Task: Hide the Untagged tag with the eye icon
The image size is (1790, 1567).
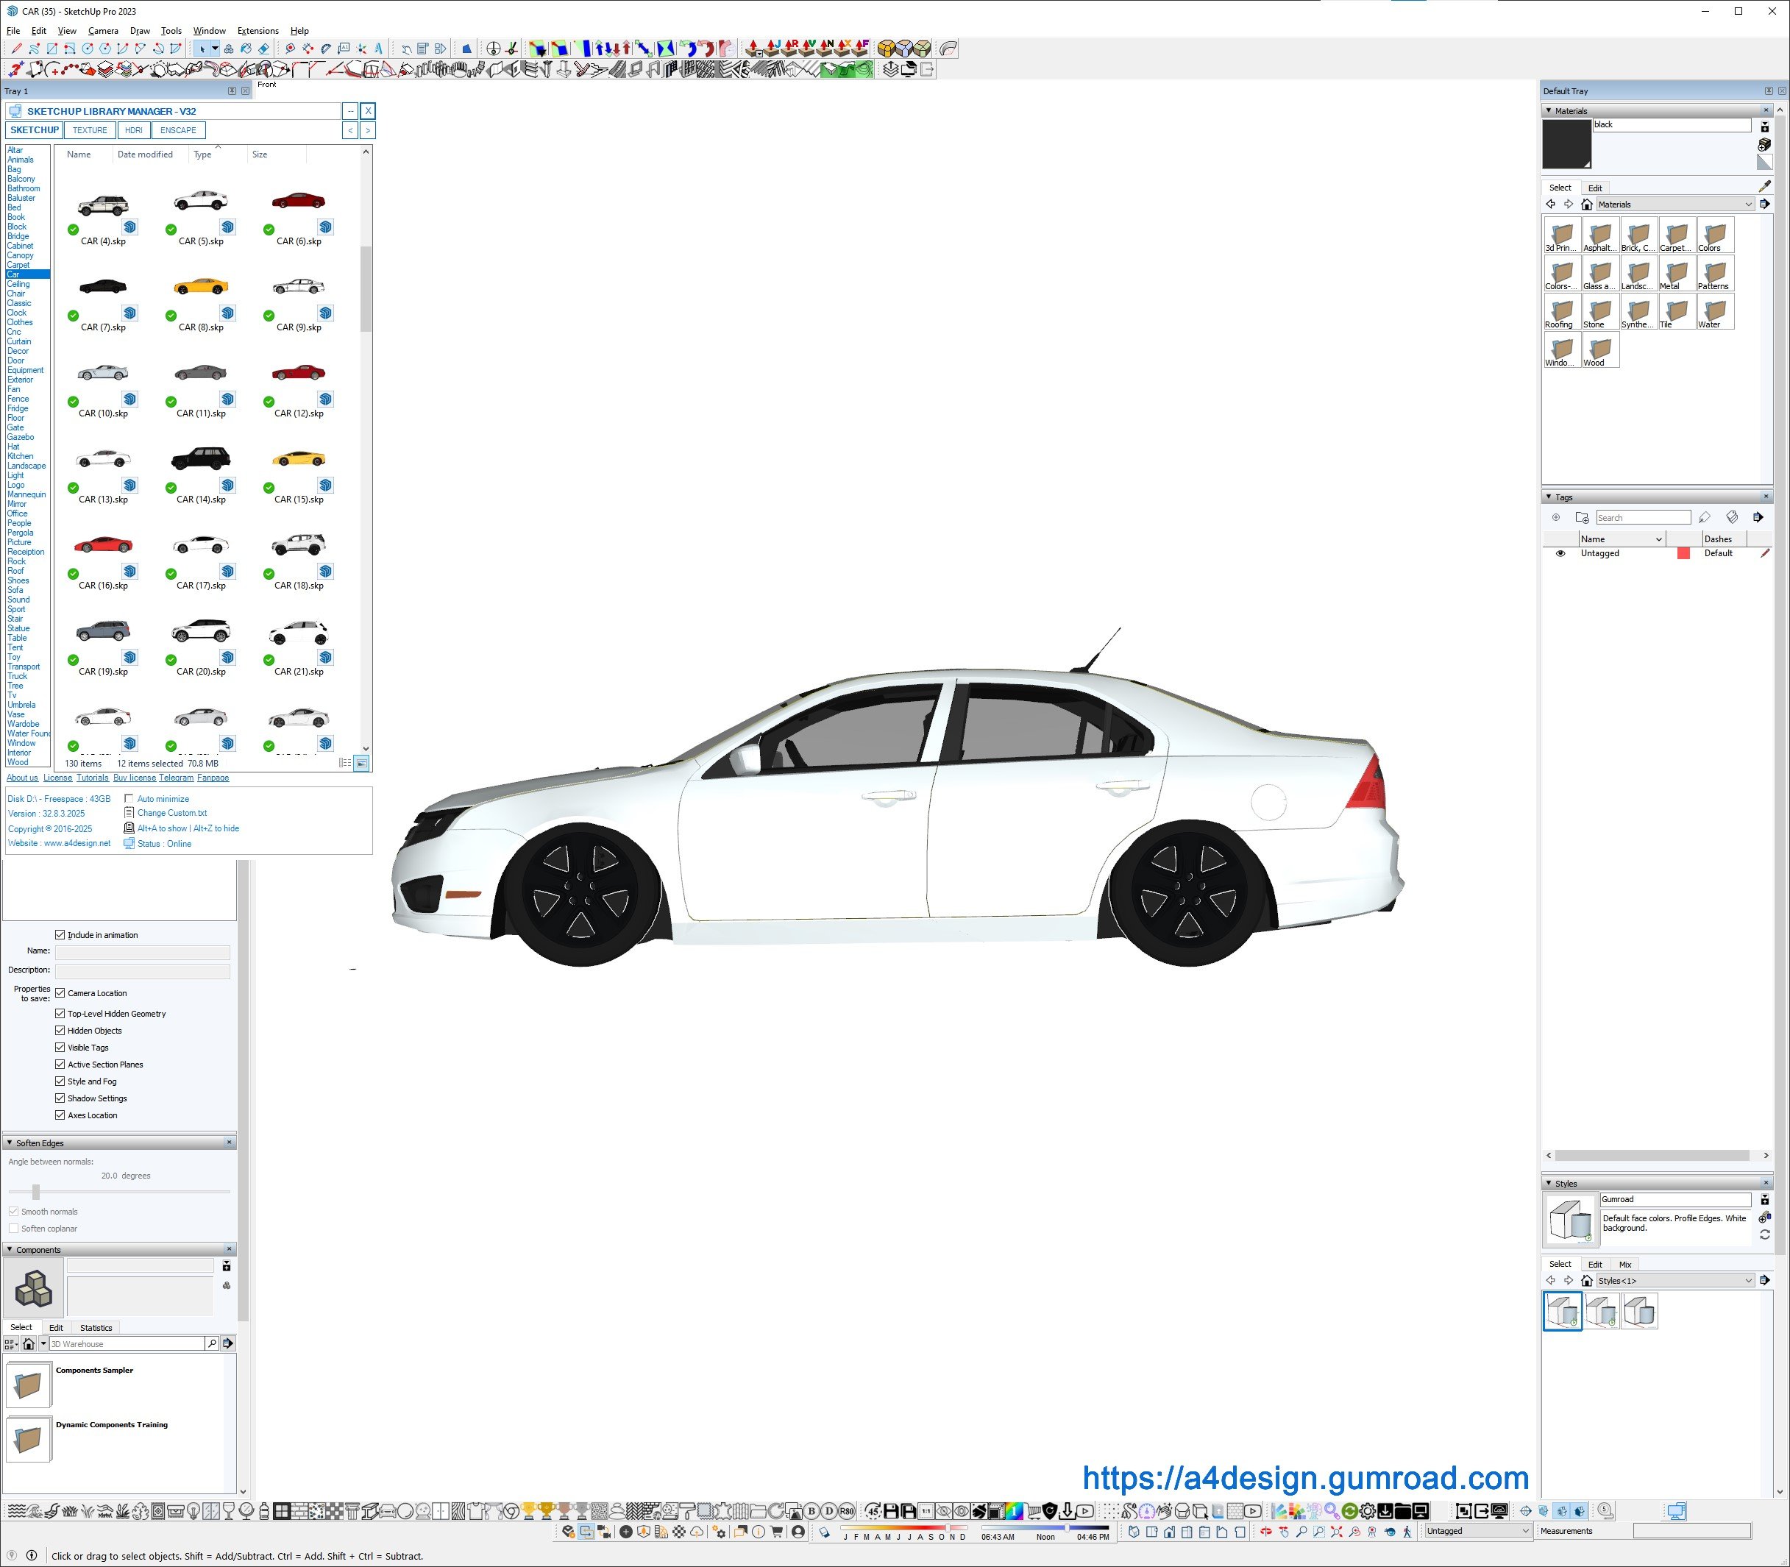Action: pyautogui.click(x=1560, y=553)
